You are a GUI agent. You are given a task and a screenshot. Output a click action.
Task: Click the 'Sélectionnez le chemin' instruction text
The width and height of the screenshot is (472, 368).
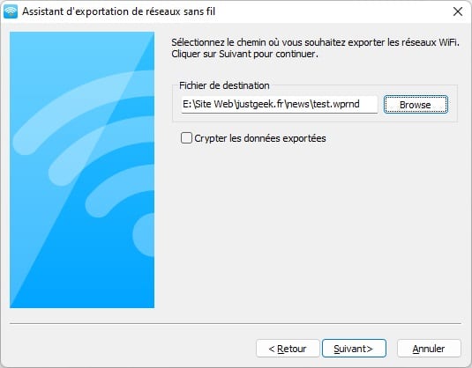point(315,42)
